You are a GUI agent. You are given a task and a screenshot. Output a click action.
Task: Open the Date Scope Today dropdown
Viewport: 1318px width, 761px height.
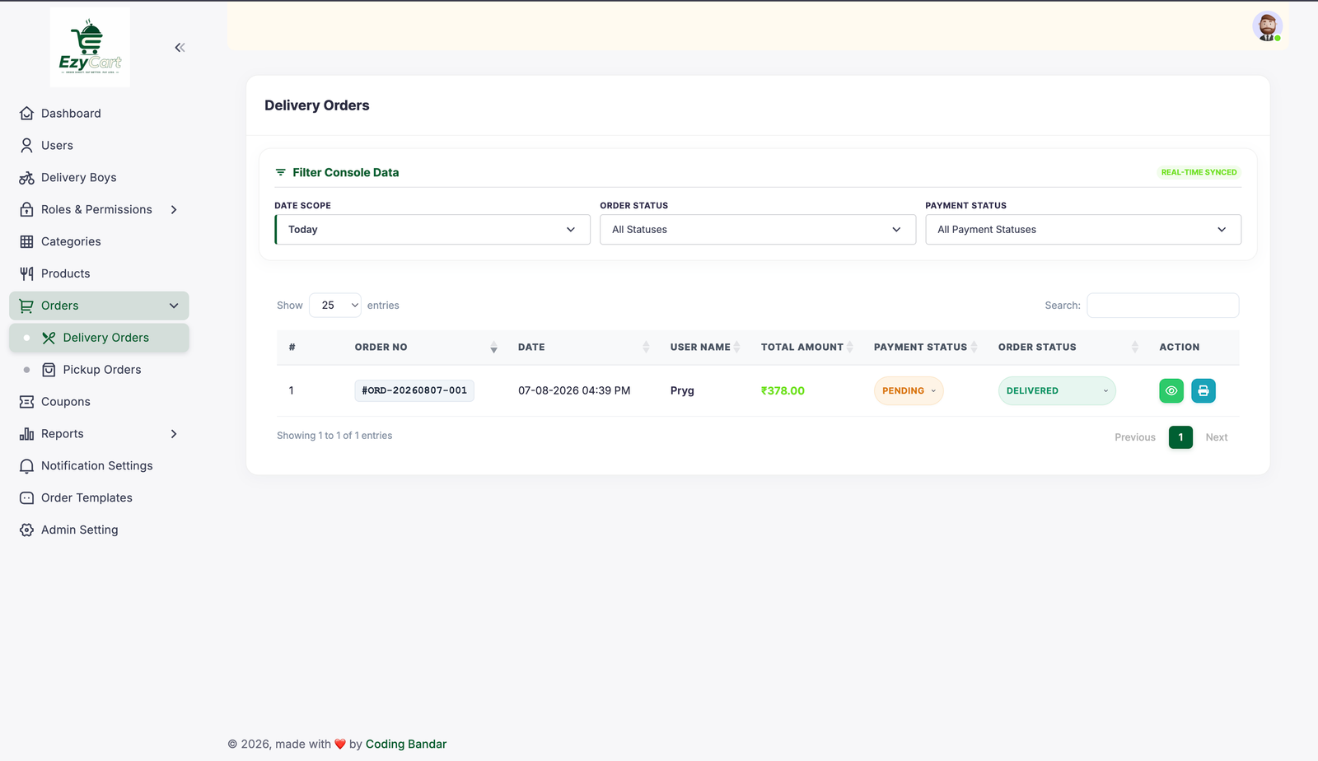[x=432, y=230]
